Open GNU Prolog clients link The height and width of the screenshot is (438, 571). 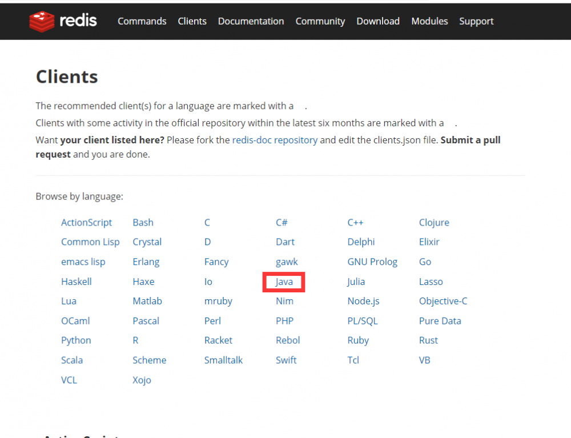(x=372, y=262)
